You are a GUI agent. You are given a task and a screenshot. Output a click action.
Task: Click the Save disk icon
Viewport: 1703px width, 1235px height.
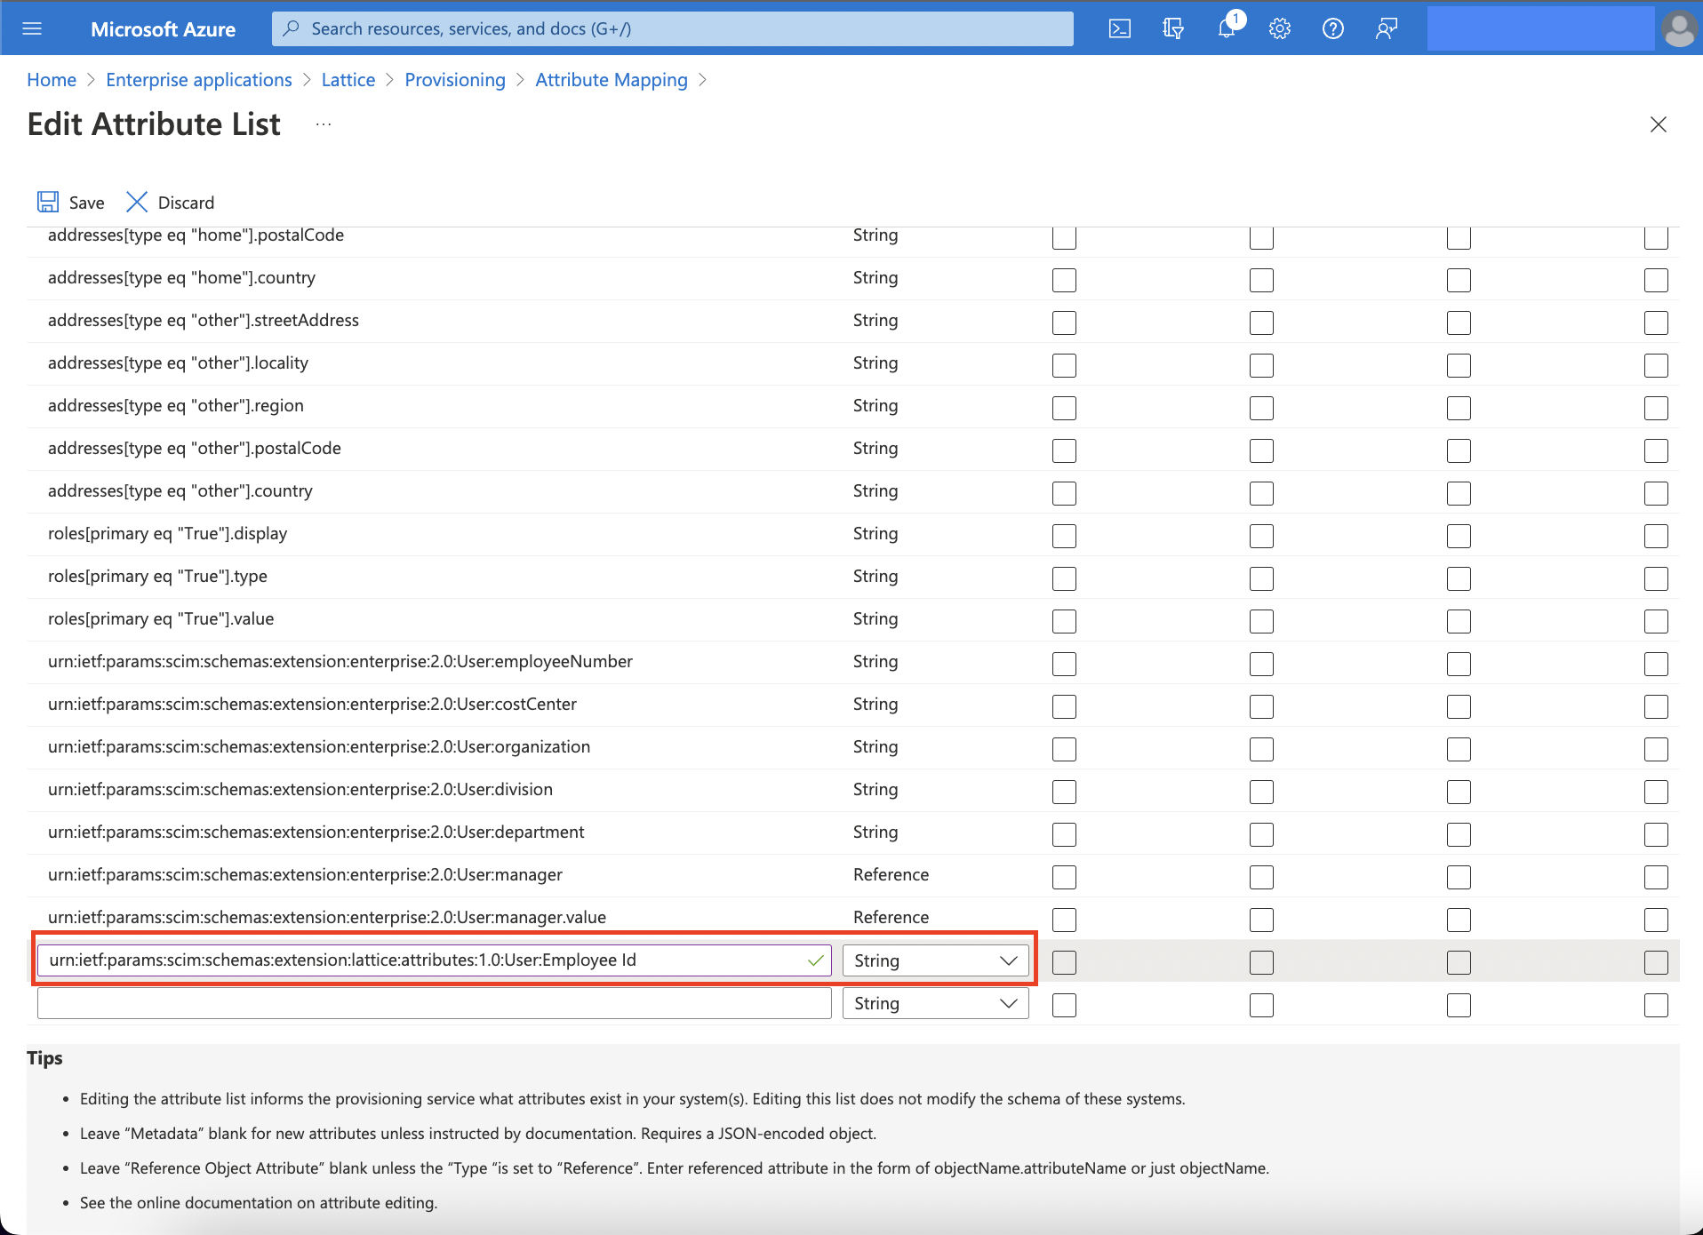pyautogui.click(x=48, y=202)
